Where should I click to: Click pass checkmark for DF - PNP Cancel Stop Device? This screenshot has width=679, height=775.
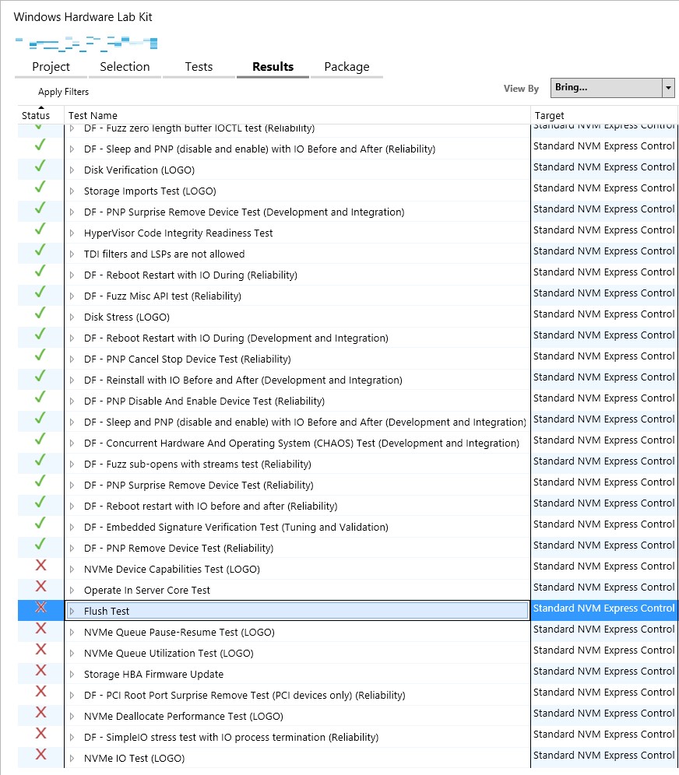pyautogui.click(x=40, y=355)
